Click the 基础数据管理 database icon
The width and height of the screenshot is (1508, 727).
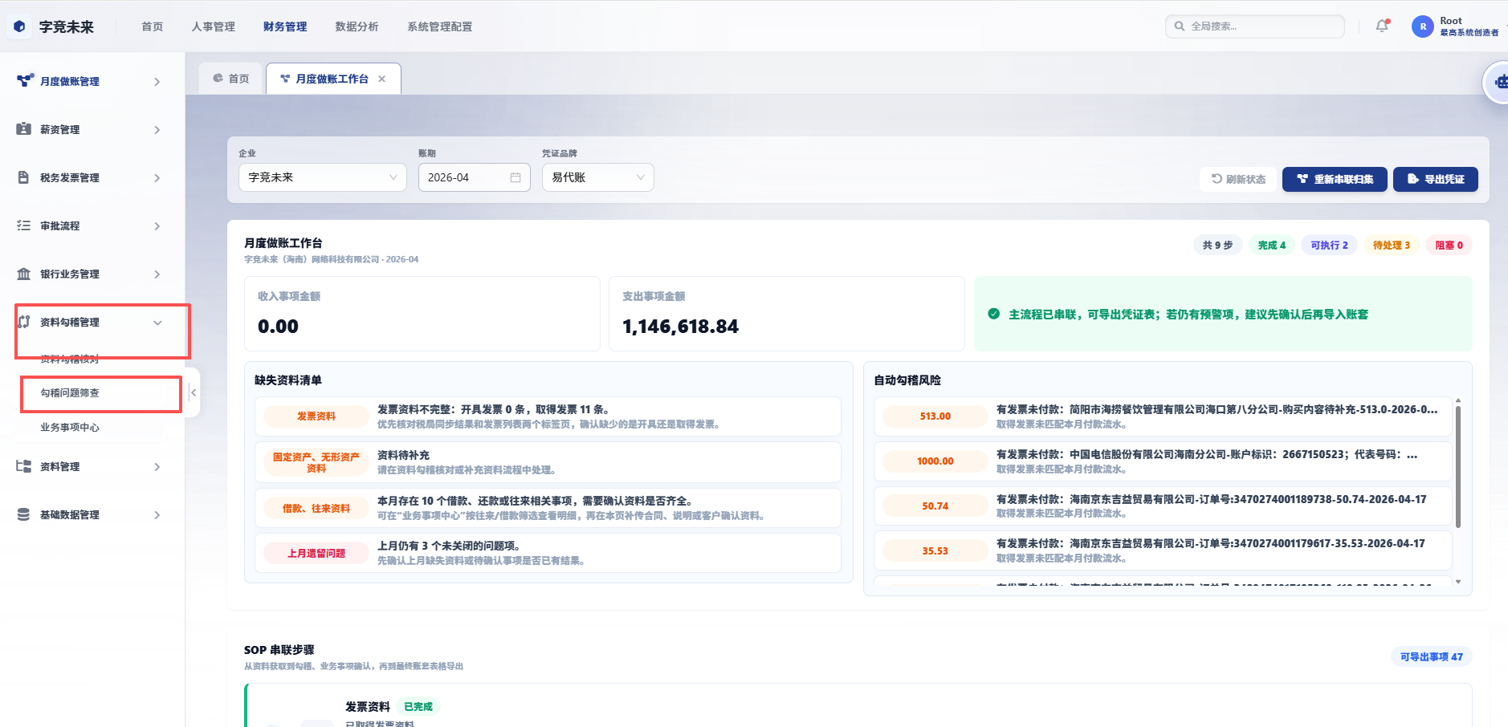point(24,514)
